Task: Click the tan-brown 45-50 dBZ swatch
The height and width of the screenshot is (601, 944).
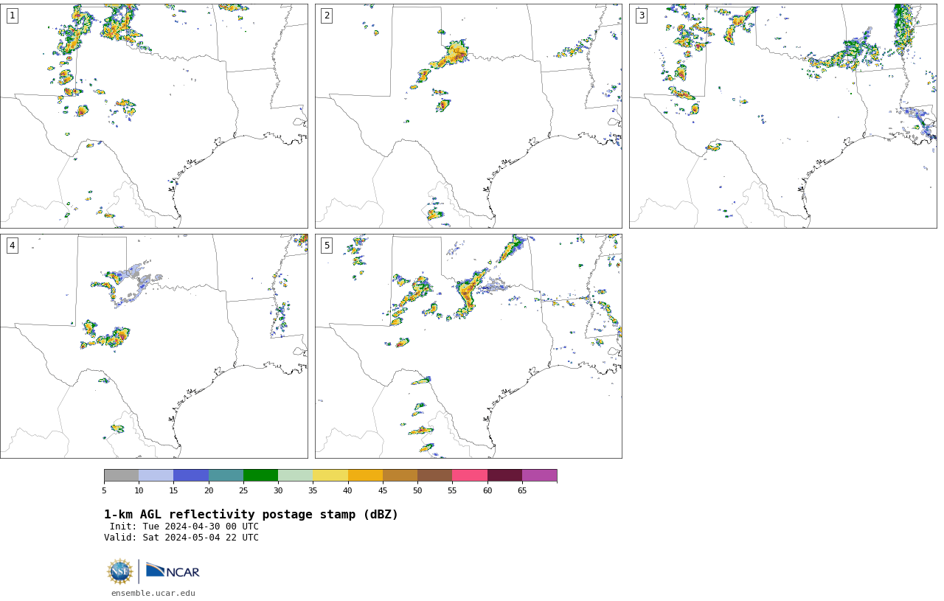Action: click(400, 475)
